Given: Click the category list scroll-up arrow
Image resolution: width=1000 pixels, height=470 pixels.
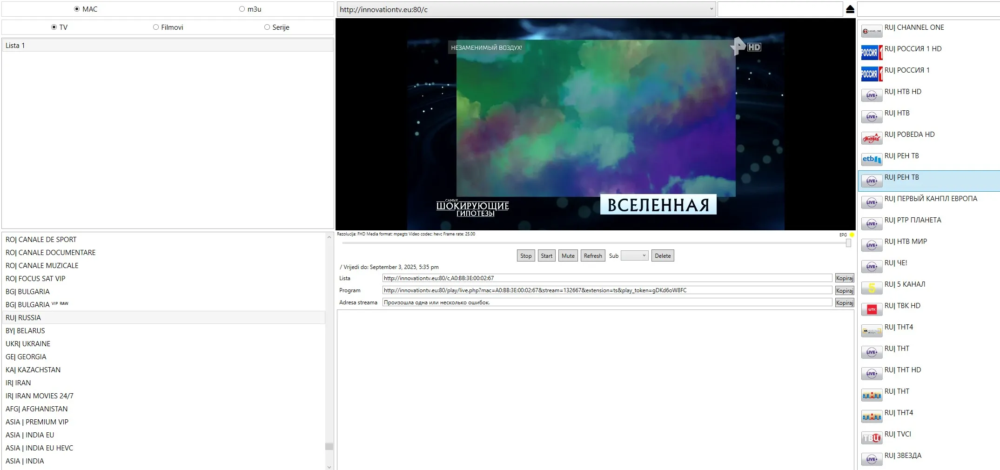Looking at the screenshot, I should click(x=329, y=237).
